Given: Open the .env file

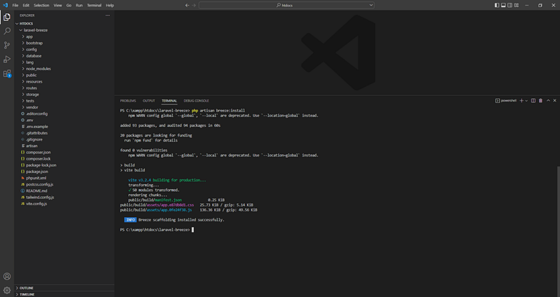Looking at the screenshot, I should point(64,120).
